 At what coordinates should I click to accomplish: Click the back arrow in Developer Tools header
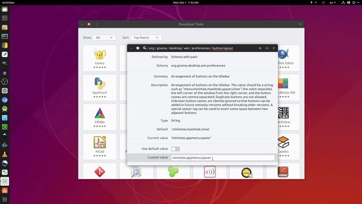point(97,24)
